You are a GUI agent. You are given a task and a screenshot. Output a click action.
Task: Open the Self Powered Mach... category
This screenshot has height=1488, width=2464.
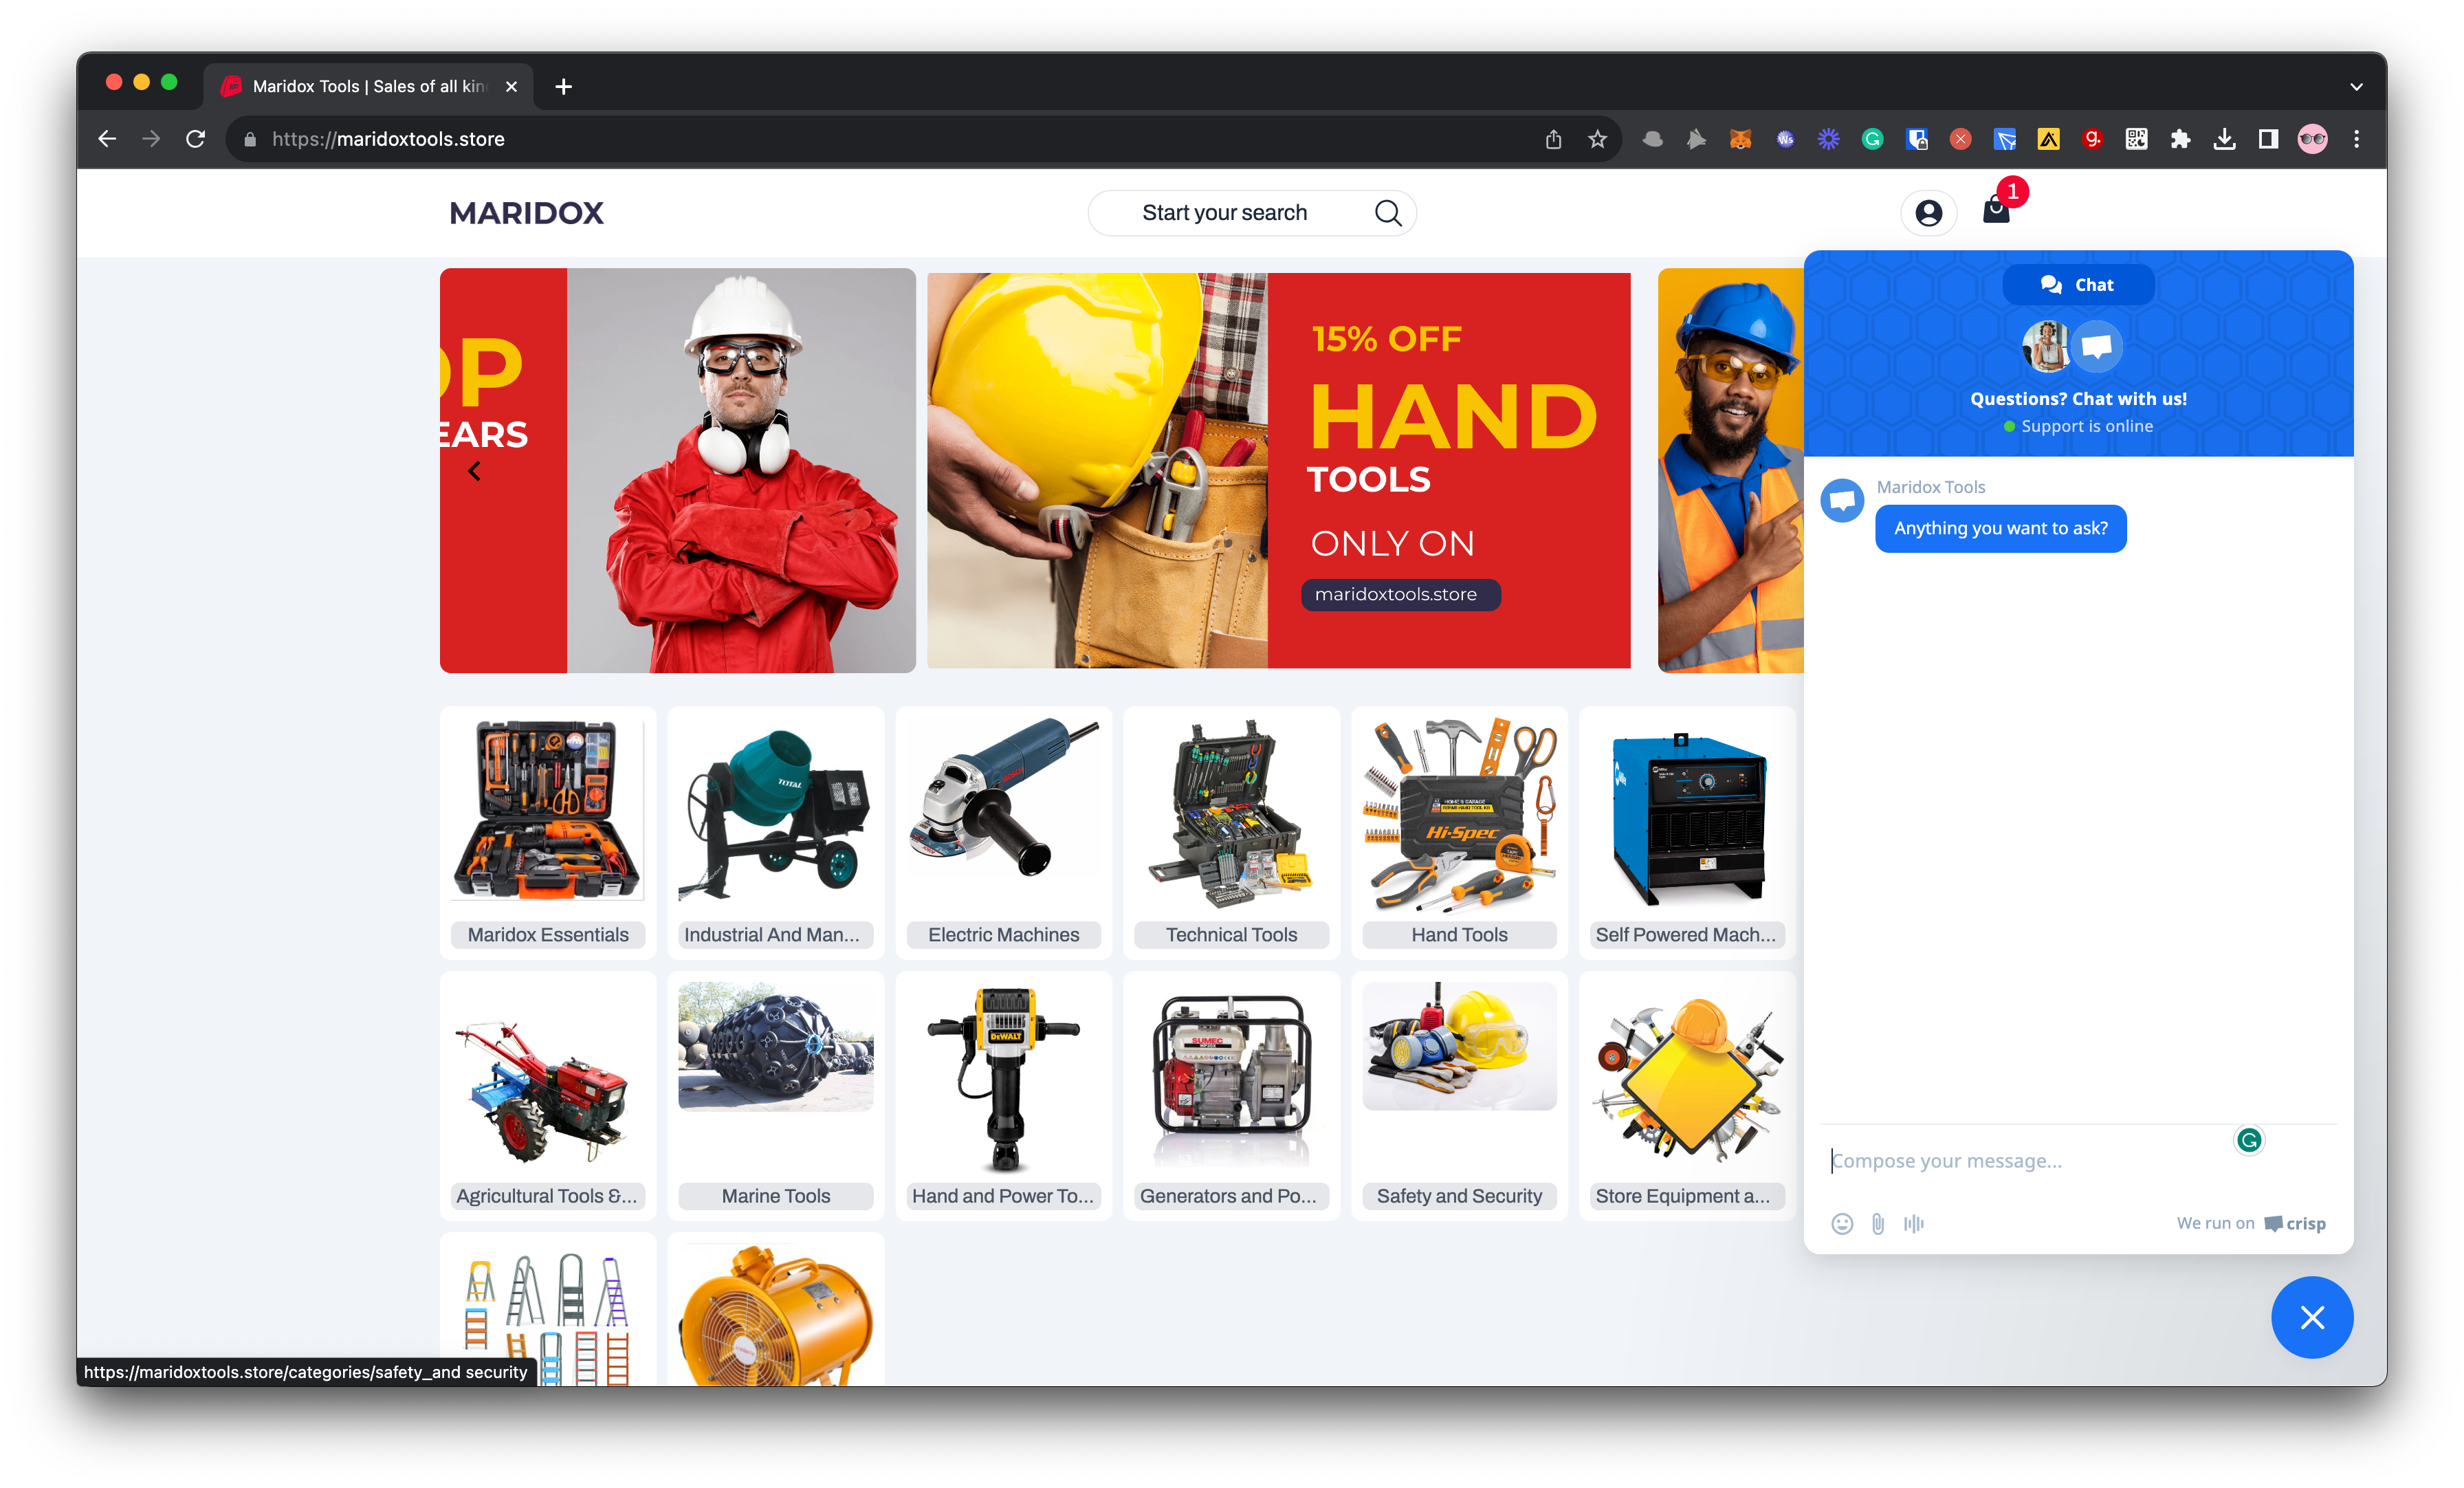[1687, 832]
